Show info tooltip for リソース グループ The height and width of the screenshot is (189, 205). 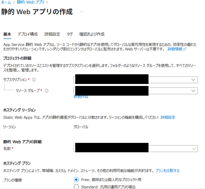click(x=47, y=91)
